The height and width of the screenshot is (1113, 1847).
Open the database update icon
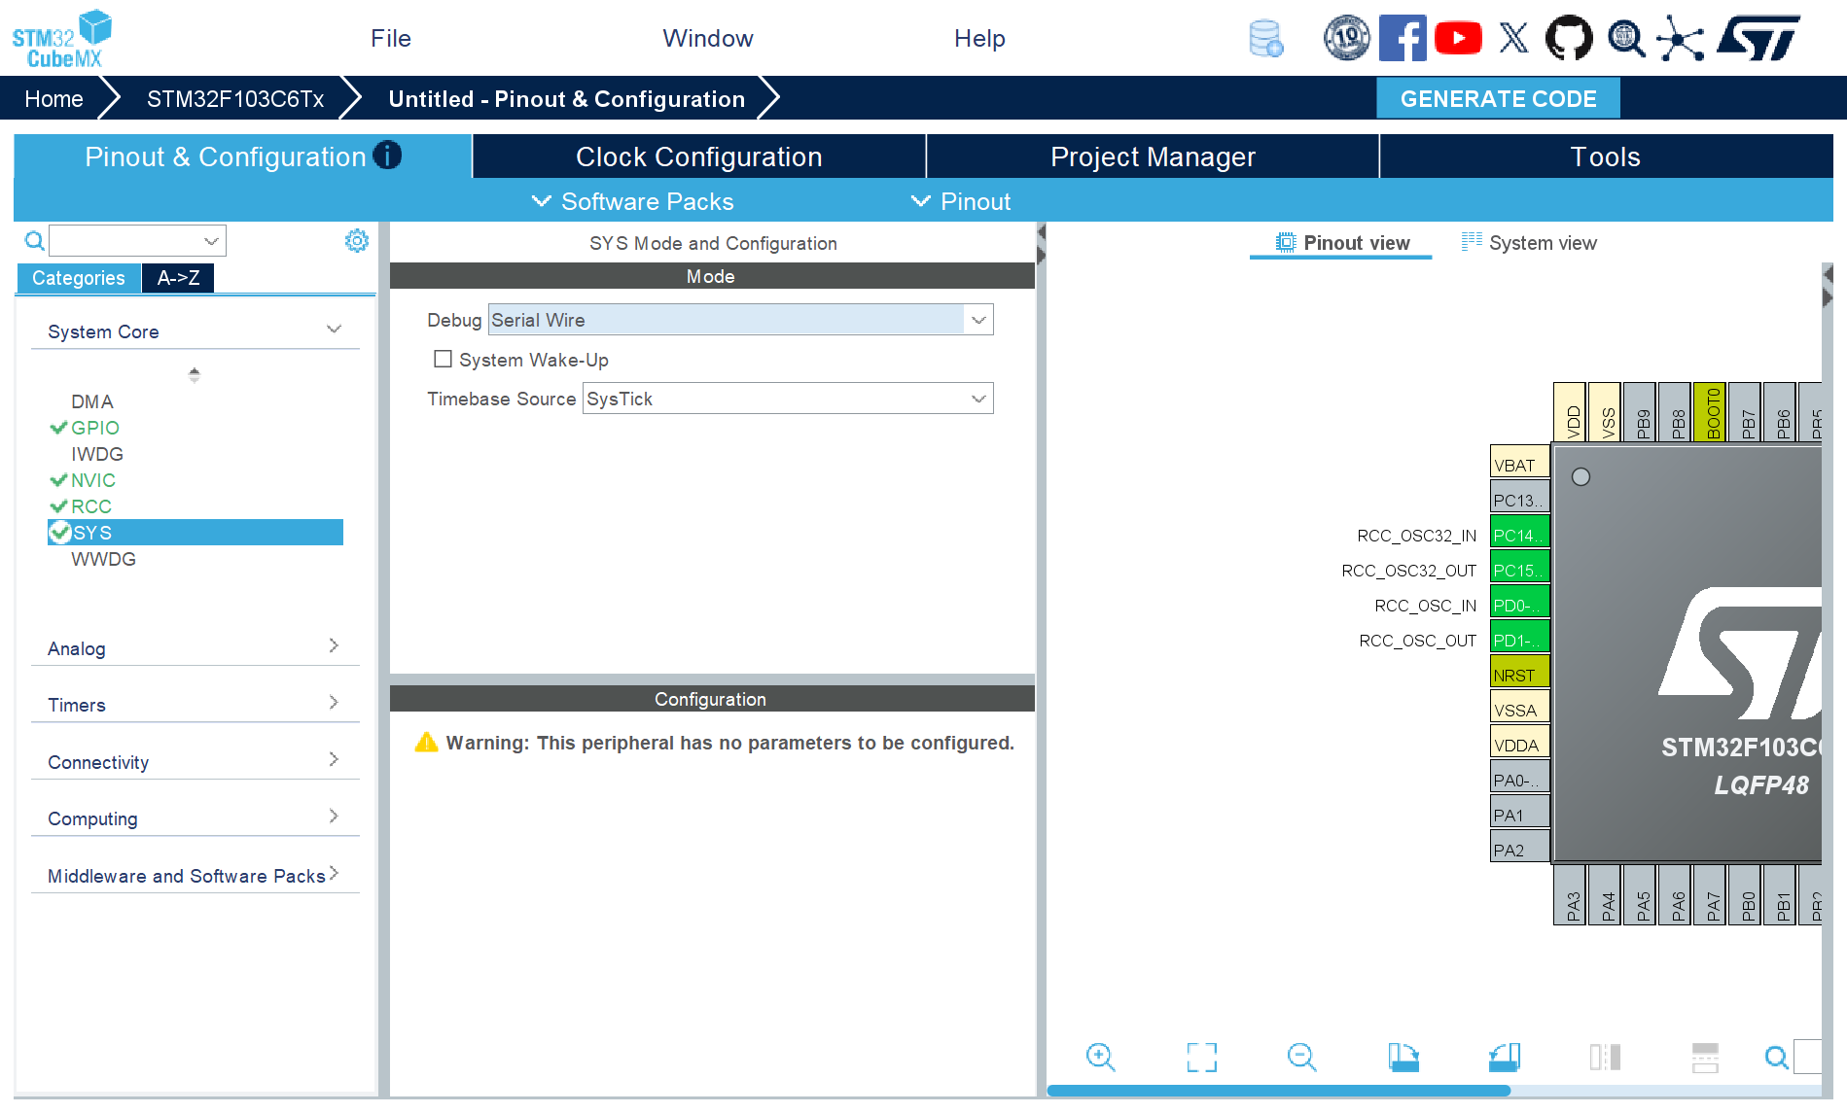coord(1265,39)
